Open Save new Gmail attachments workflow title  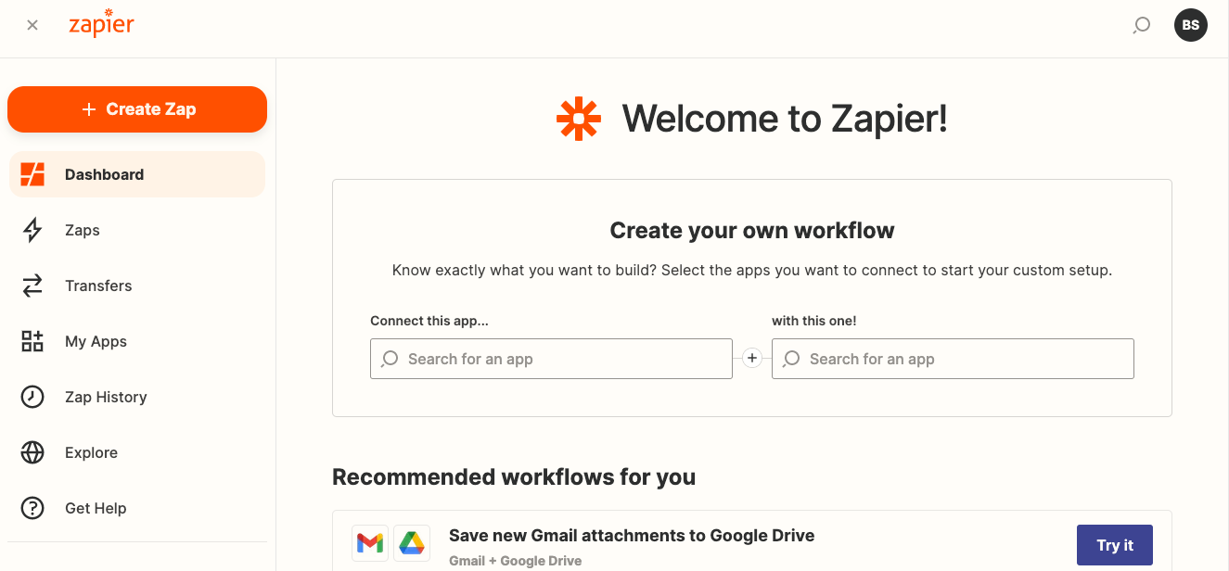pos(631,535)
